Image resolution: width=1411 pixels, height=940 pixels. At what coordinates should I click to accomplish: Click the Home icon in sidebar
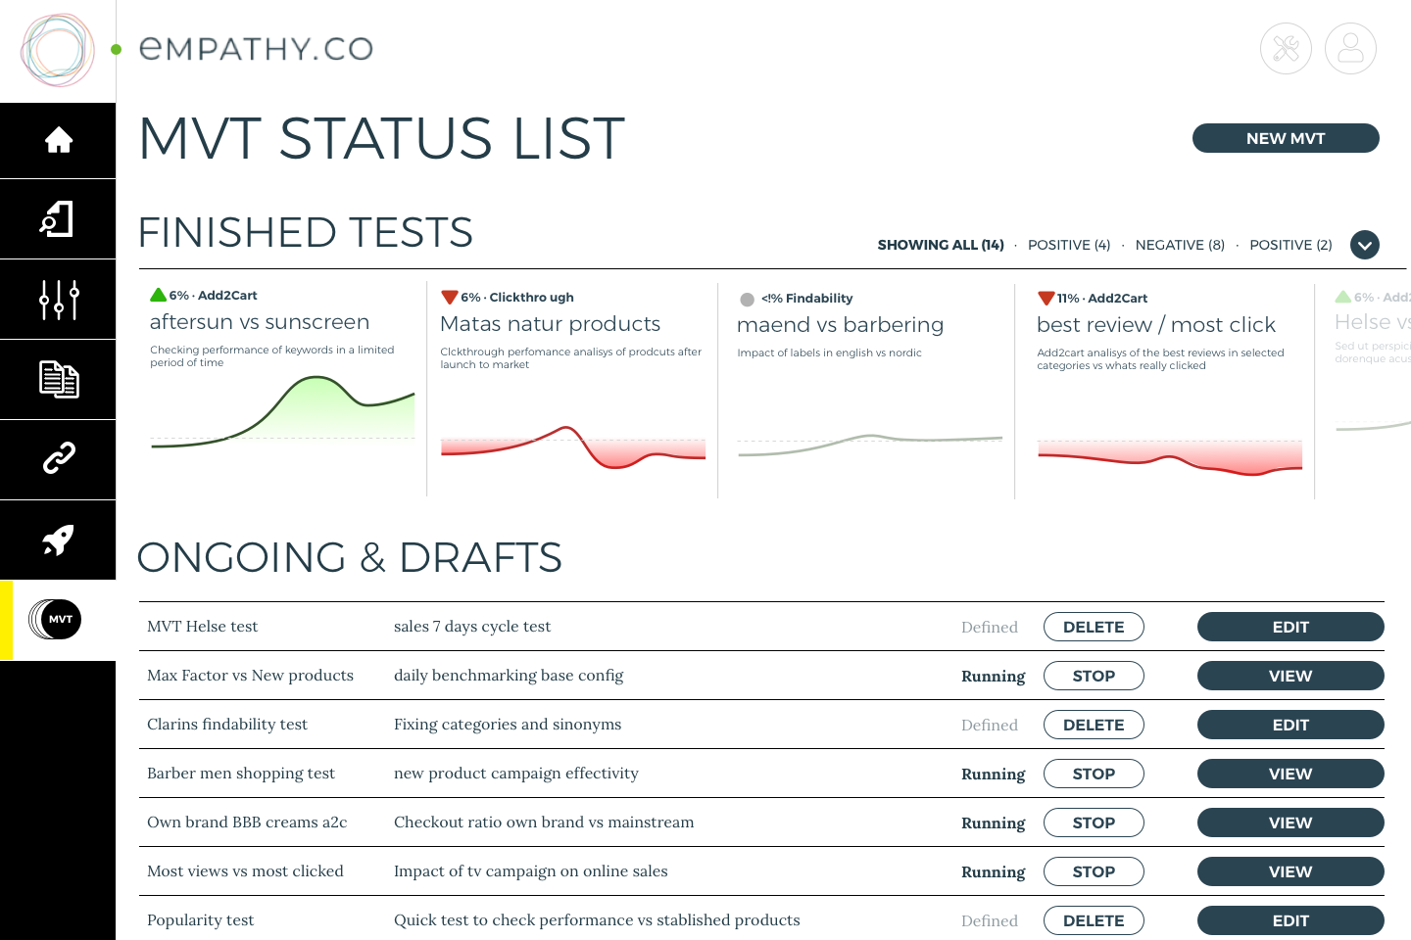(x=58, y=140)
